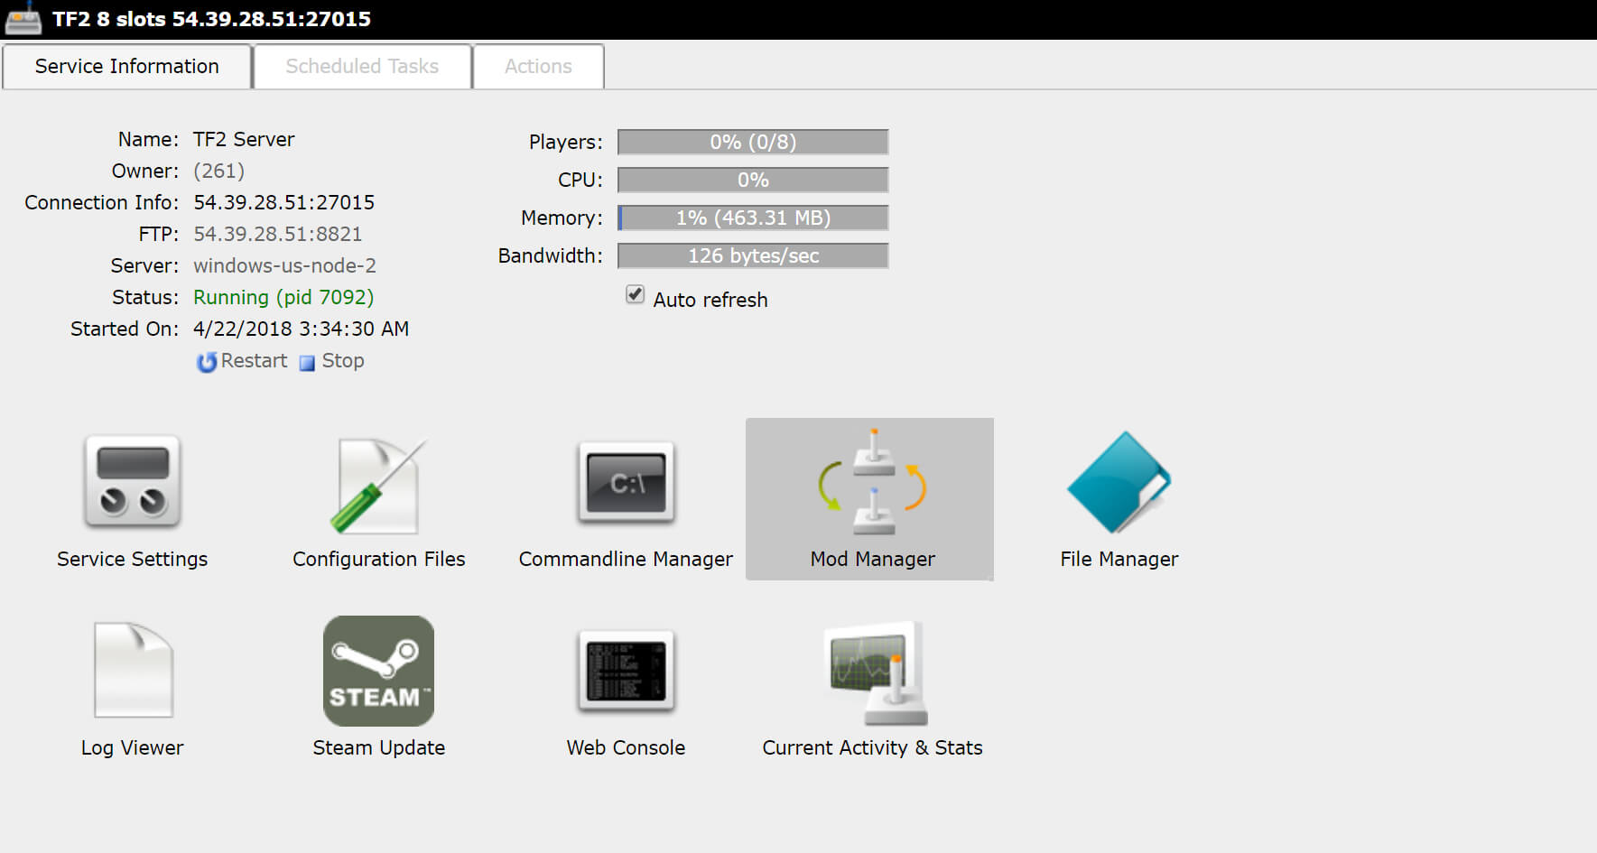
Task: Switch to the Scheduled Tasks tab
Action: click(362, 67)
